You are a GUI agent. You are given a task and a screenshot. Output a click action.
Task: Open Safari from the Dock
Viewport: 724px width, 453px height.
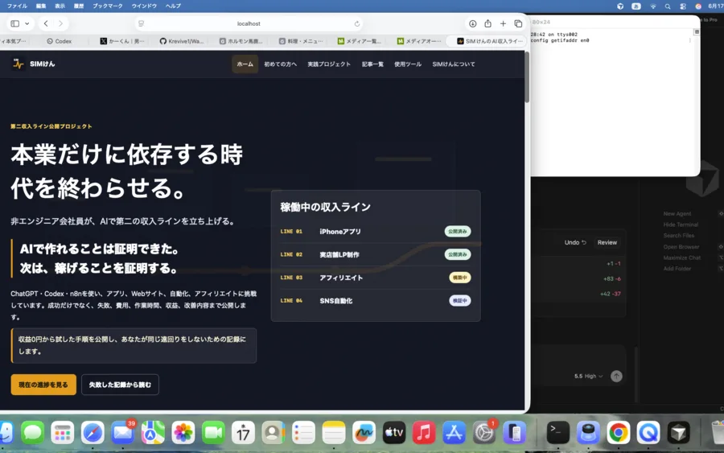(x=93, y=433)
